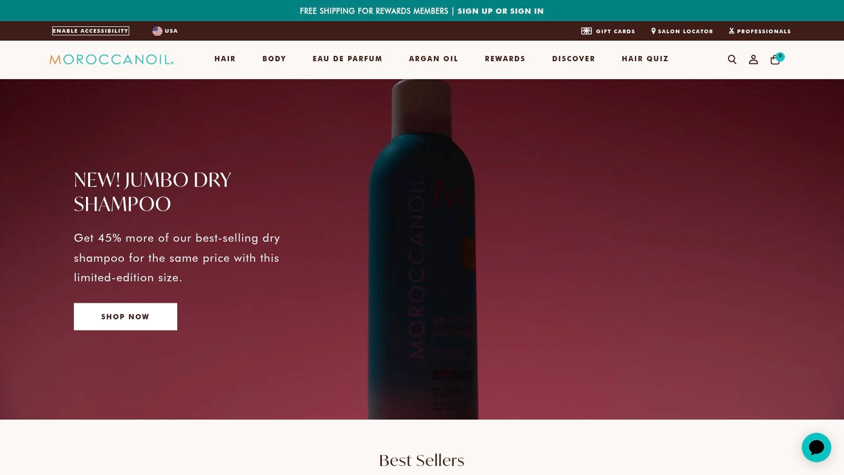The height and width of the screenshot is (475, 844).
Task: Expand the Hair menu
Action: tap(225, 59)
